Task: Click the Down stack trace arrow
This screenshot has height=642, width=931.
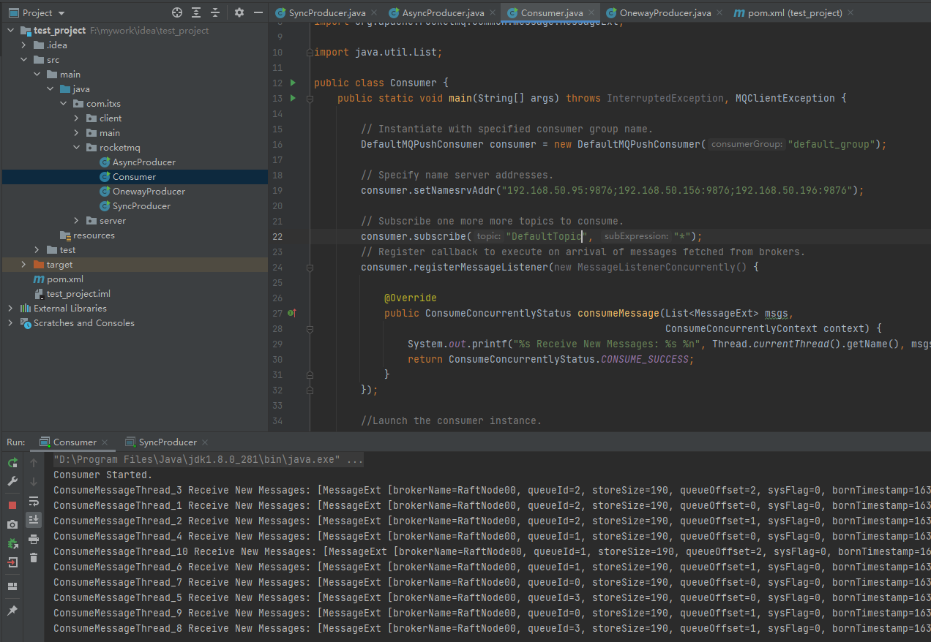Action: 34,481
